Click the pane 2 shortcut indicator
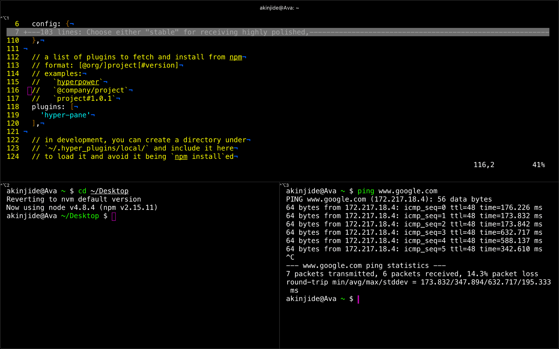559x349 pixels. point(5,185)
